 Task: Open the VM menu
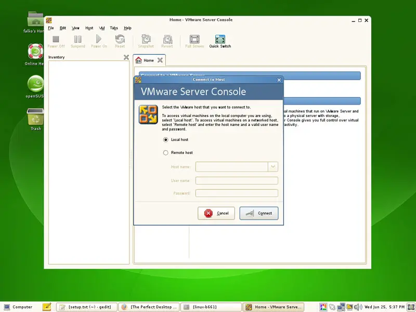[x=102, y=28]
